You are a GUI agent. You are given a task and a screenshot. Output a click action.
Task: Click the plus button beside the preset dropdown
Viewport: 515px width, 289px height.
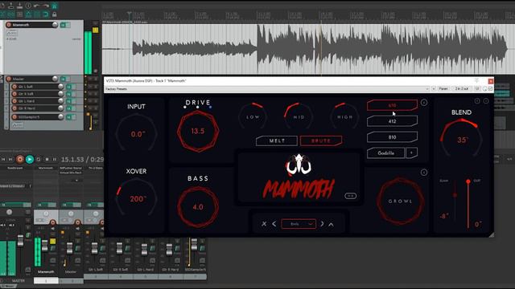(x=434, y=89)
